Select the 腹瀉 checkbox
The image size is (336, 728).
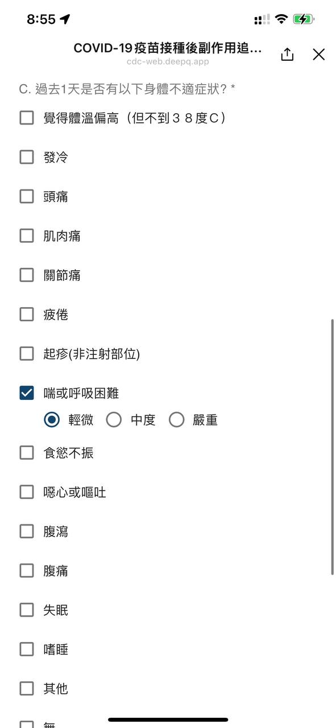(x=27, y=531)
